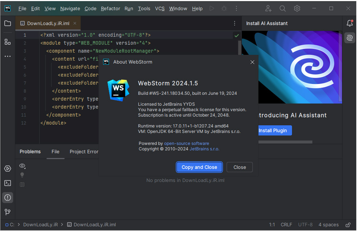Open the Terminal tool window
This screenshot has width=357, height=231.
pos(7,183)
